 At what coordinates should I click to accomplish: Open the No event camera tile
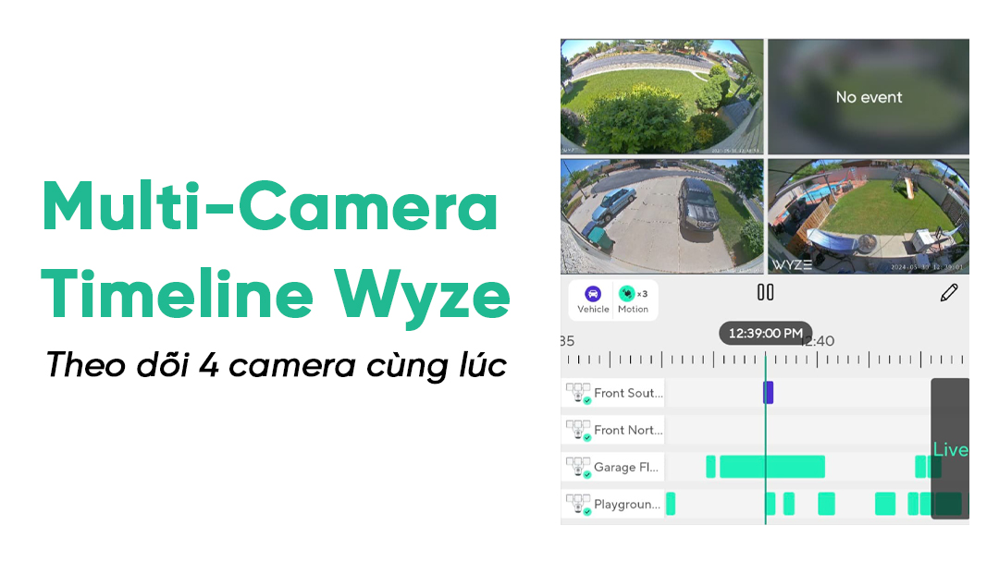pos(869,97)
